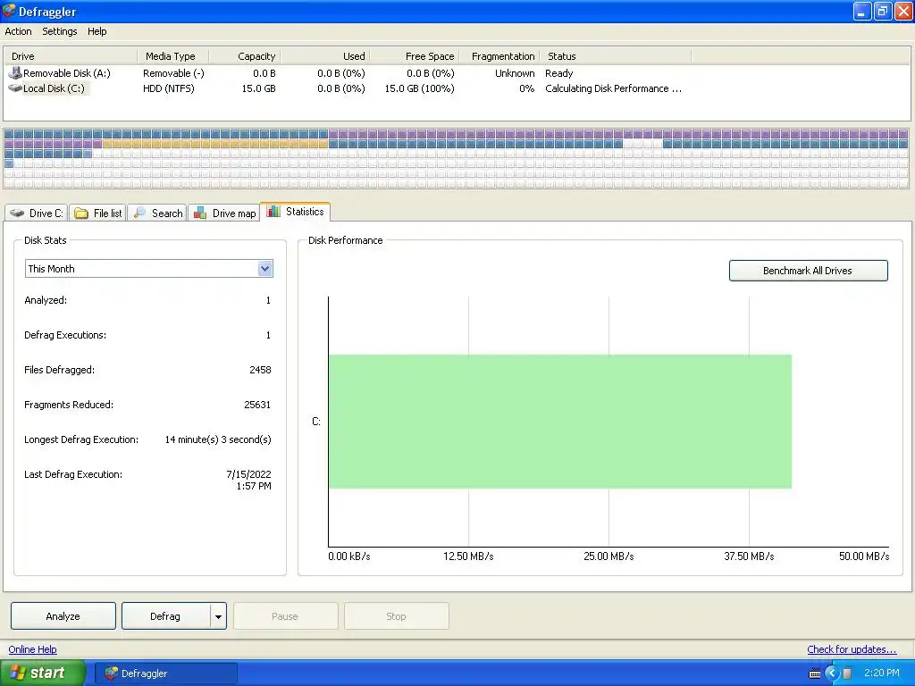The image size is (915, 686).
Task: Click the magnifier icon on Search tab
Action: click(139, 213)
